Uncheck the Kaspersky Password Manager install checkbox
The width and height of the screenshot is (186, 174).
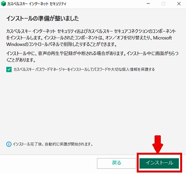pos(9,70)
